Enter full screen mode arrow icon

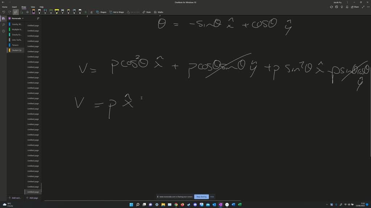tap(363, 7)
